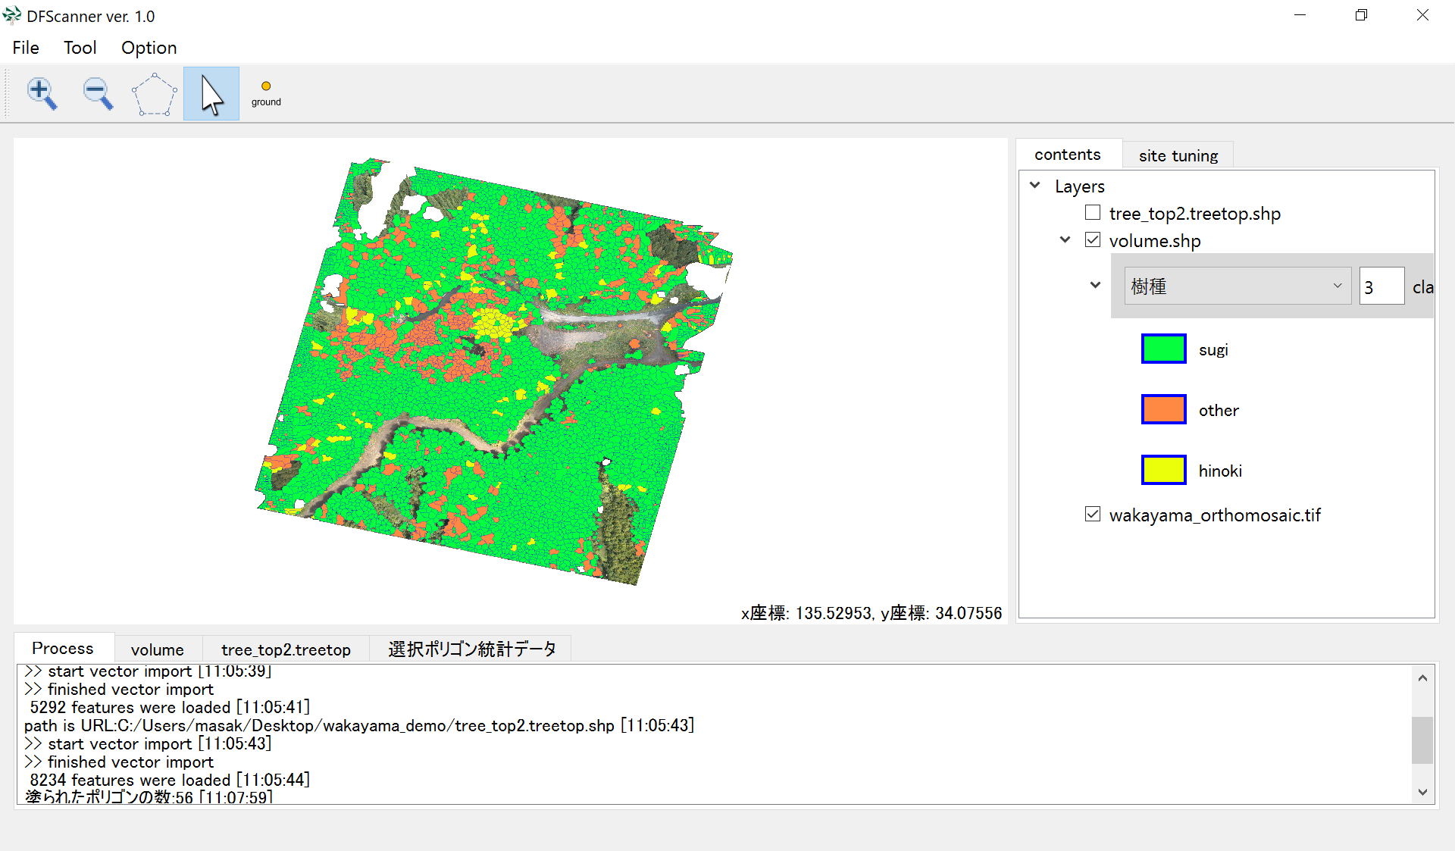1455x851 pixels.
Task: Click the restore window icon
Action: pyautogui.click(x=1361, y=15)
